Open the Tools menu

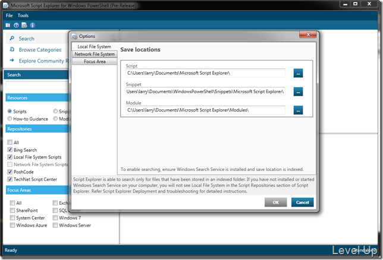(x=23, y=15)
